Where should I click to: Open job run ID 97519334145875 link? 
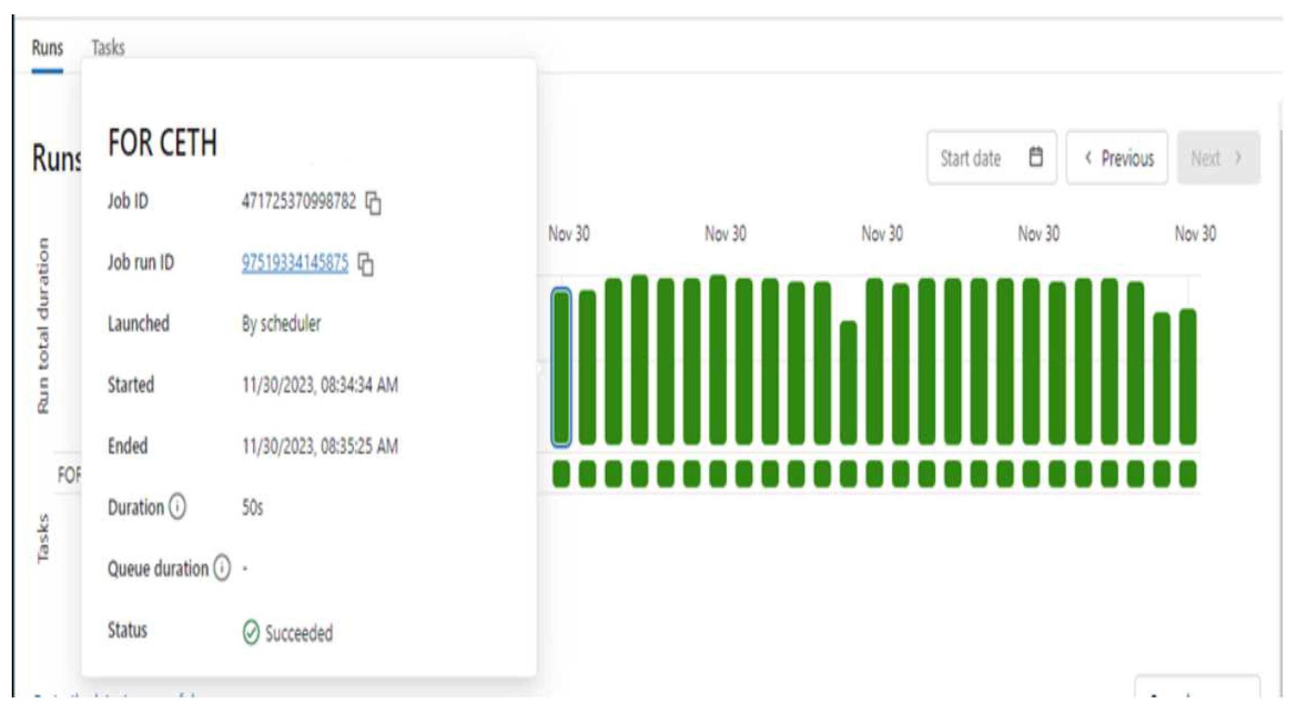(x=295, y=263)
